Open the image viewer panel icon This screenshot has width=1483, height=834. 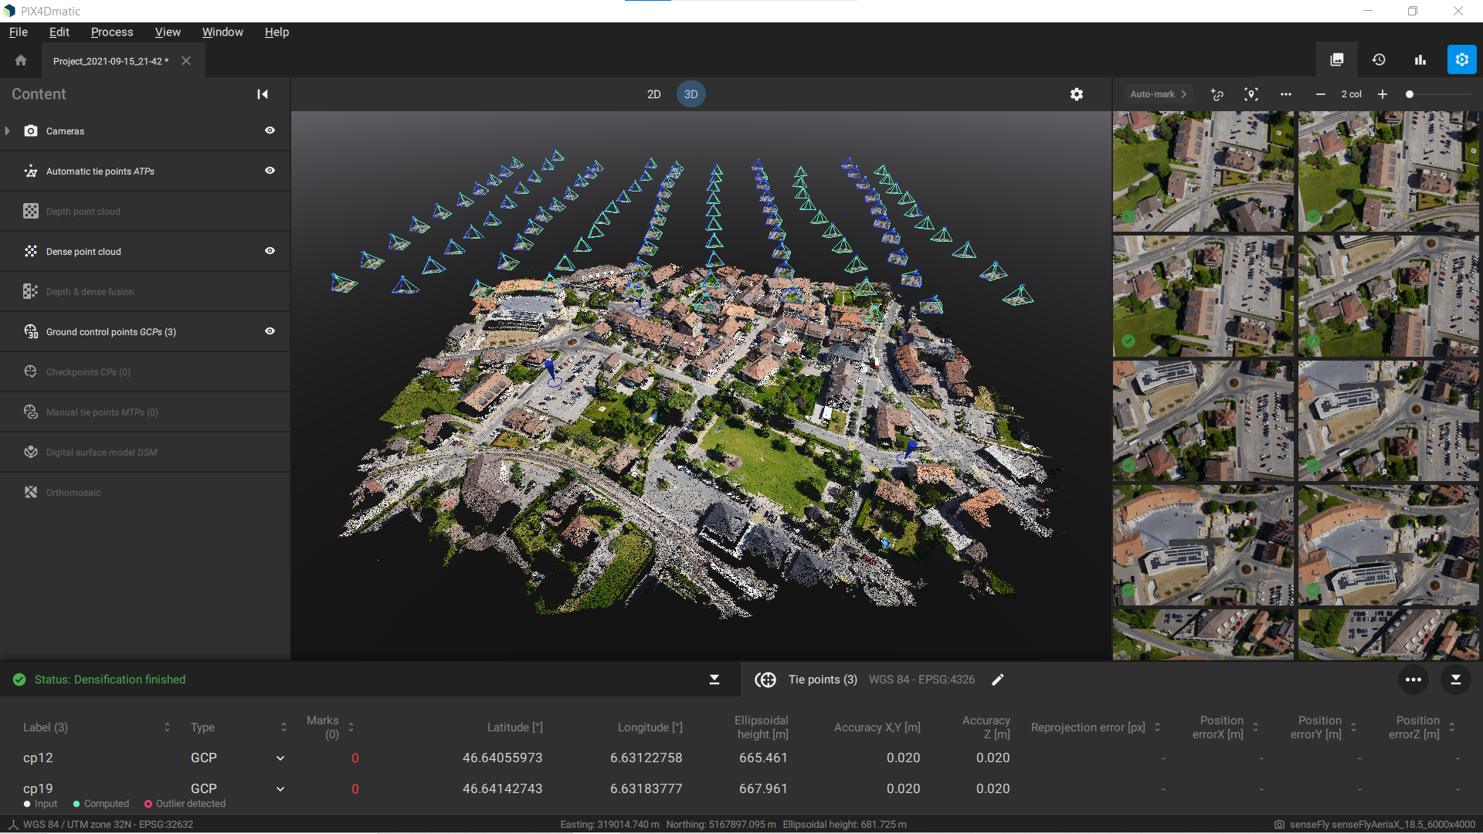point(1337,59)
